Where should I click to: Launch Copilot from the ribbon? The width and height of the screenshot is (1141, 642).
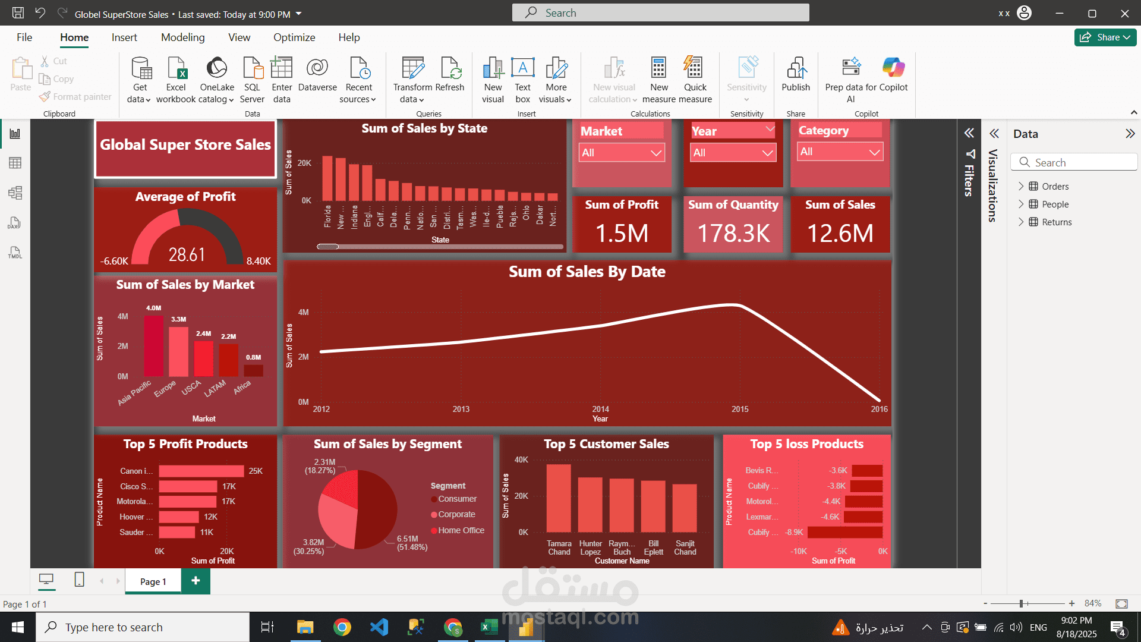(893, 75)
